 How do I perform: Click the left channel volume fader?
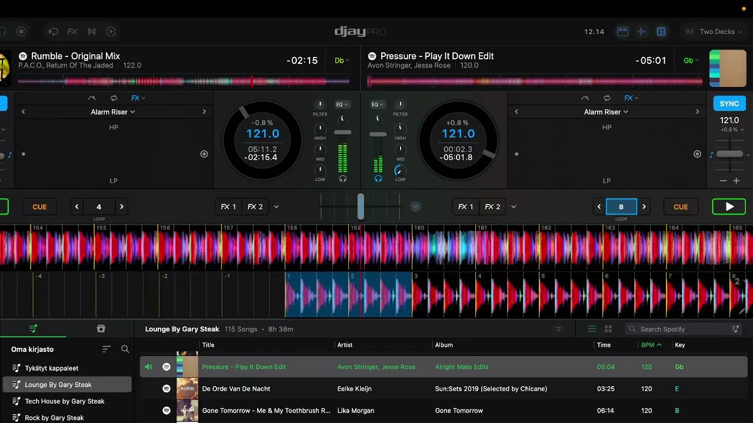342,133
